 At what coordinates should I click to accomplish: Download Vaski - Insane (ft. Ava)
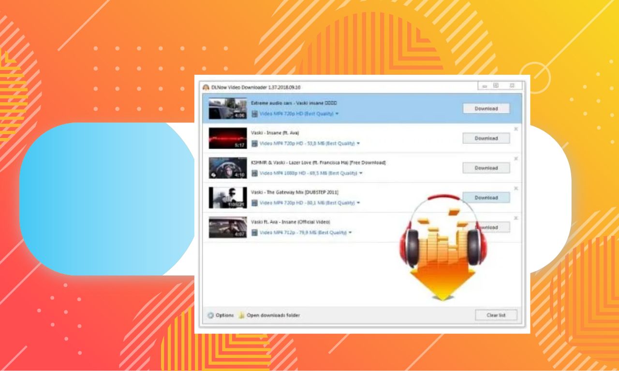click(486, 138)
